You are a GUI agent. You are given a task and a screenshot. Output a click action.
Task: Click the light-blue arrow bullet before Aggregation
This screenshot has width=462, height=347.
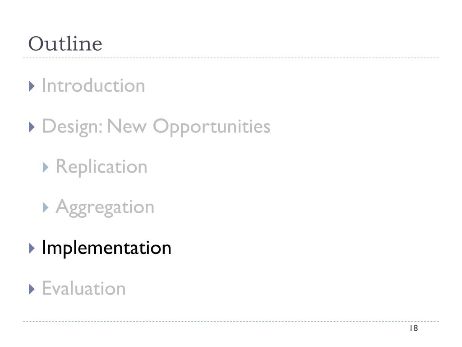click(x=46, y=208)
